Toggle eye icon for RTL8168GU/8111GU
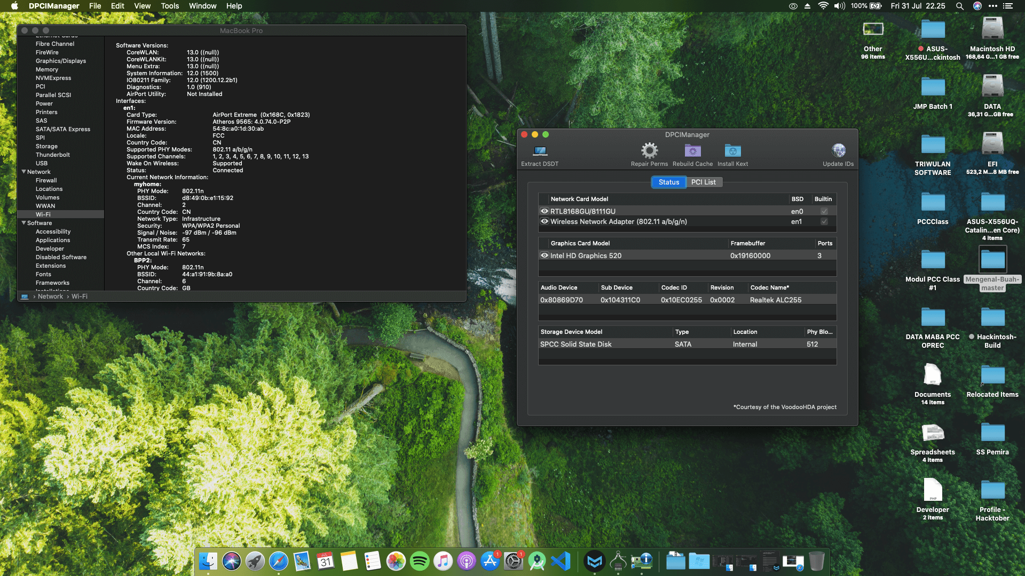 pyautogui.click(x=545, y=211)
